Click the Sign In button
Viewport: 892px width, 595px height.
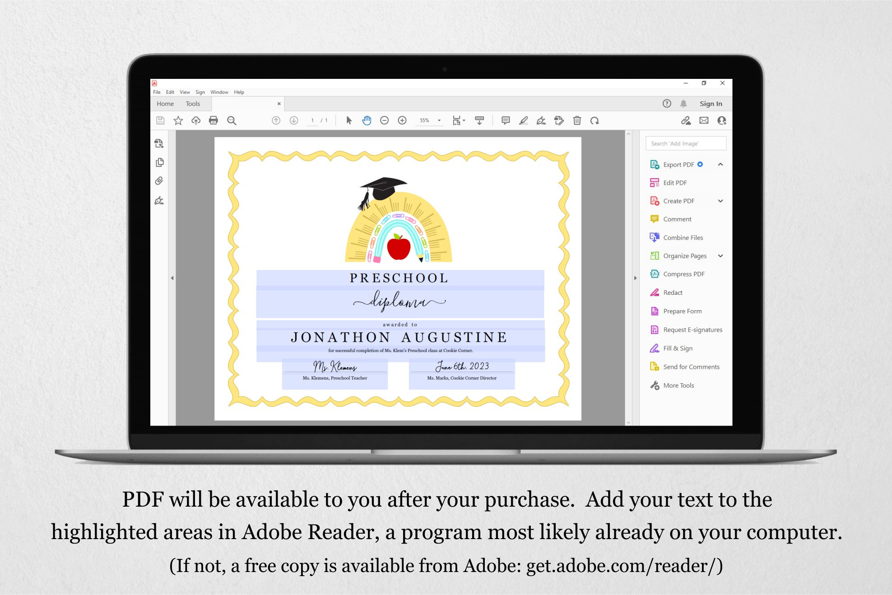tap(711, 103)
